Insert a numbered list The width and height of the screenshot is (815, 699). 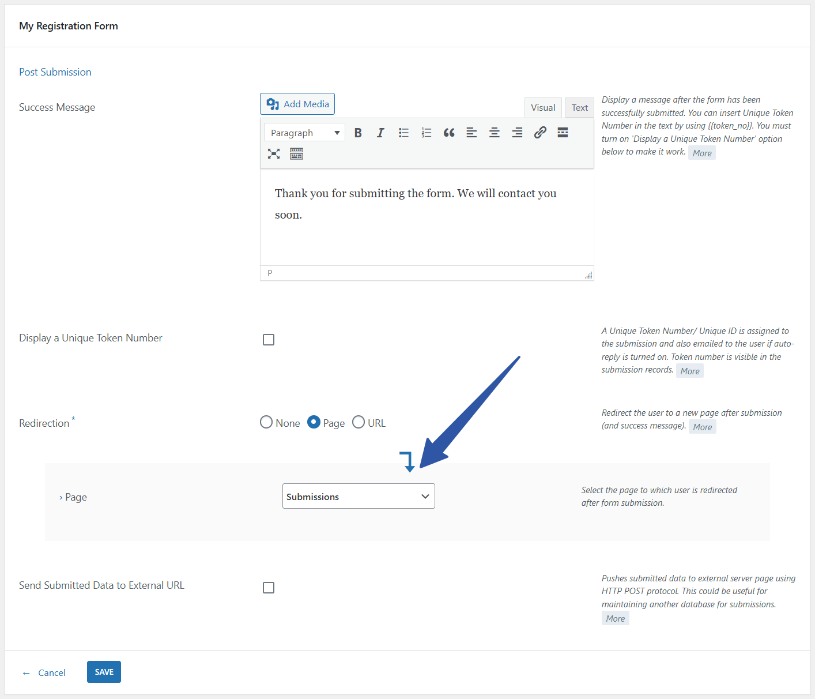point(426,133)
